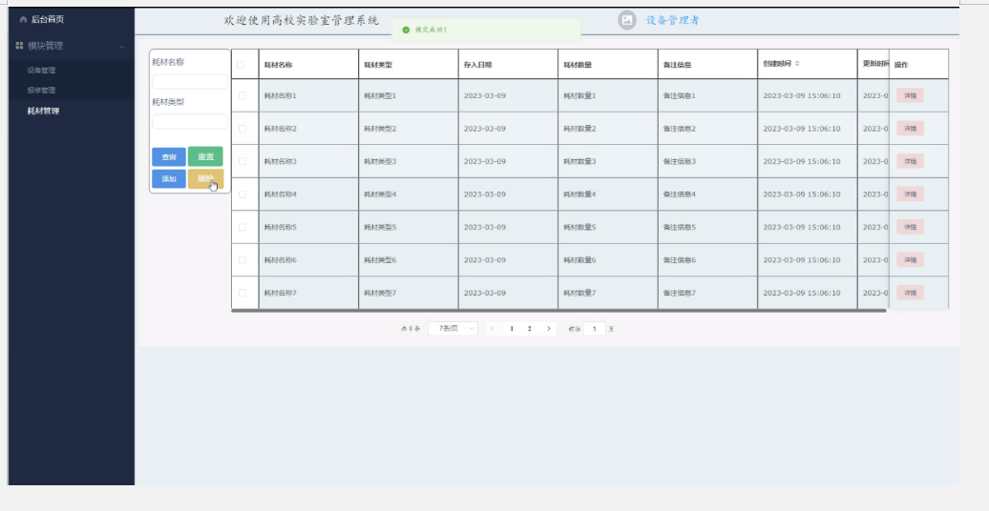Screen dimensions: 989x511
Task: Focus the 前往 page number input
Action: click(x=594, y=329)
